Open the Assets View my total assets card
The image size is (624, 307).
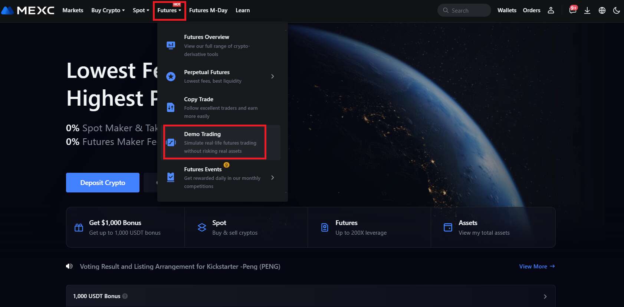click(x=493, y=227)
